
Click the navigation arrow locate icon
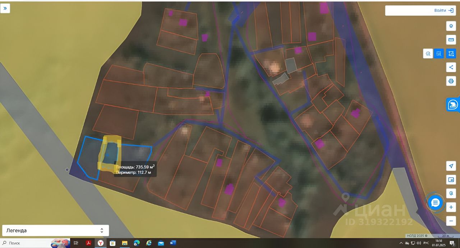point(451,166)
